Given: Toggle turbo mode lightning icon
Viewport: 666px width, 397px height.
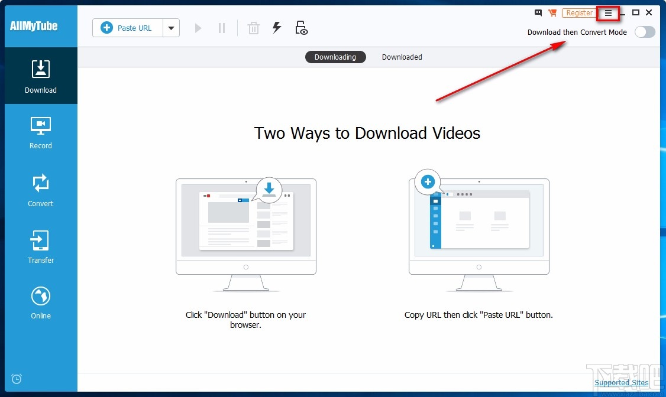Looking at the screenshot, I should click(277, 28).
